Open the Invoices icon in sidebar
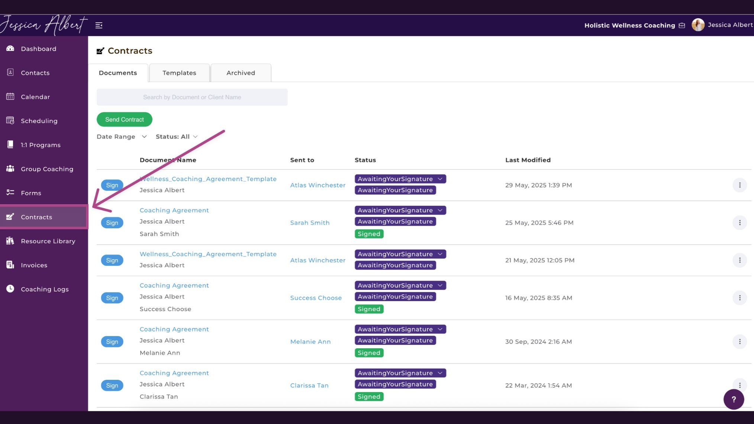 10,265
